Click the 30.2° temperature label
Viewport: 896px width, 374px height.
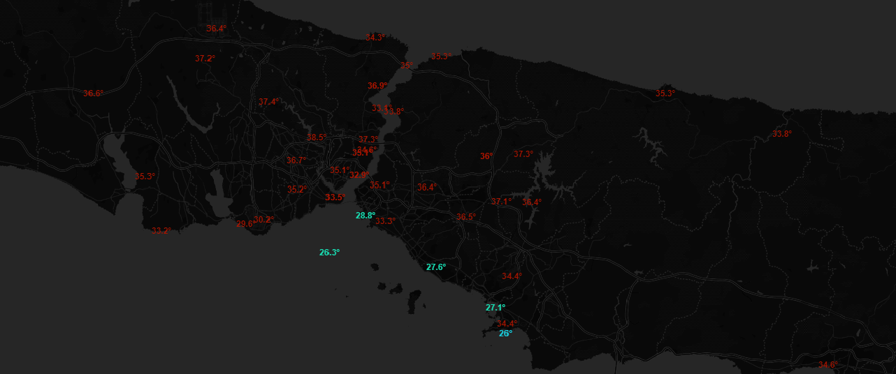point(263,220)
